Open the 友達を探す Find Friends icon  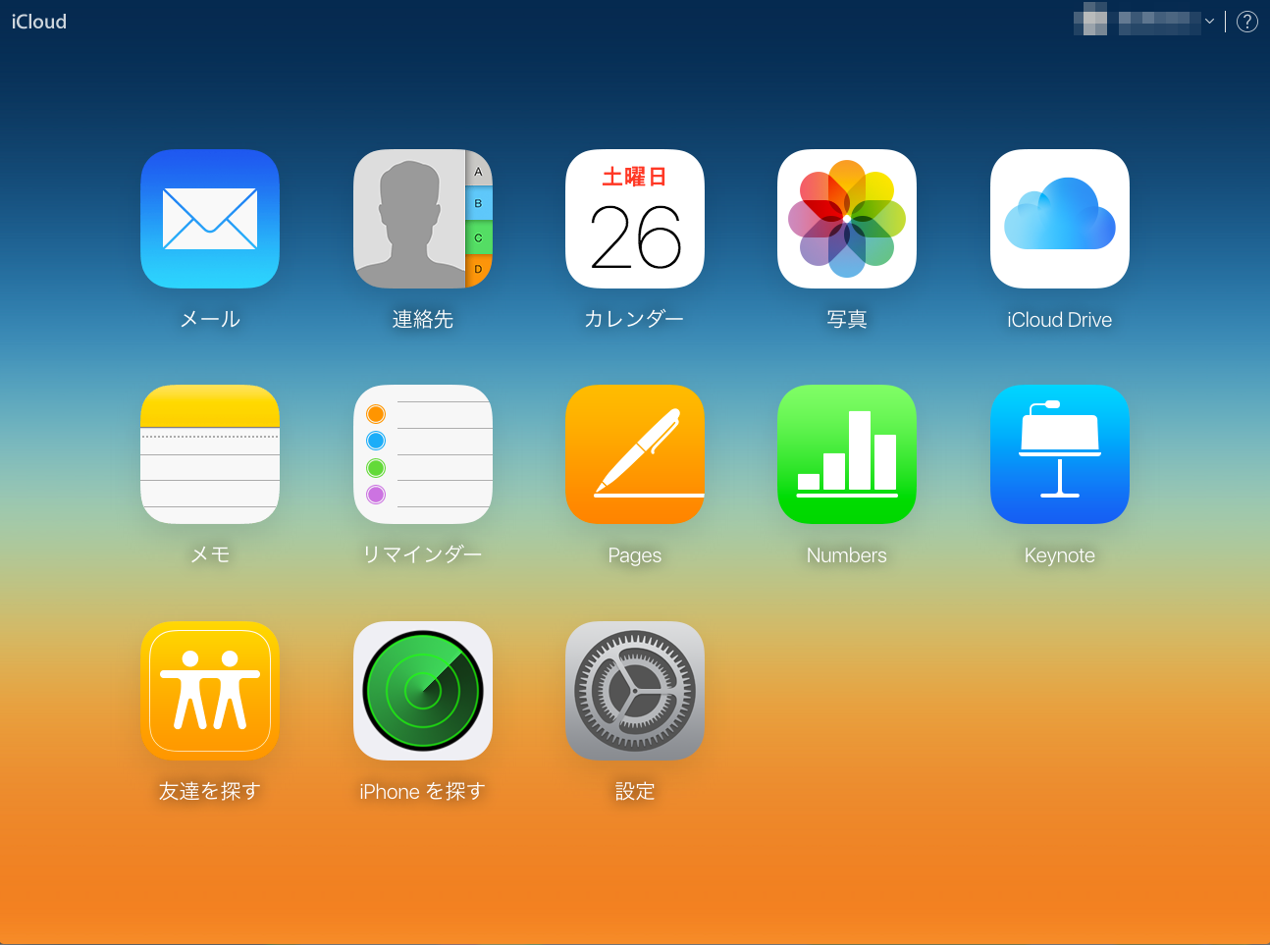click(210, 691)
